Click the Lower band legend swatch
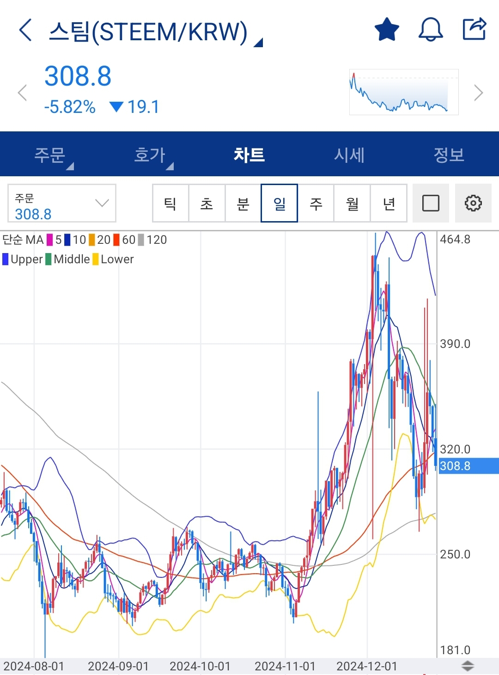499x675 pixels. coord(96,259)
